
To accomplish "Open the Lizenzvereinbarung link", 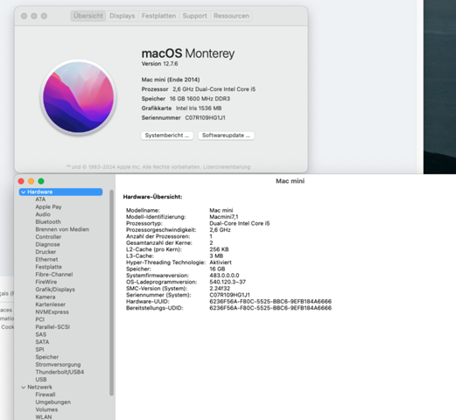I will point(227,167).
